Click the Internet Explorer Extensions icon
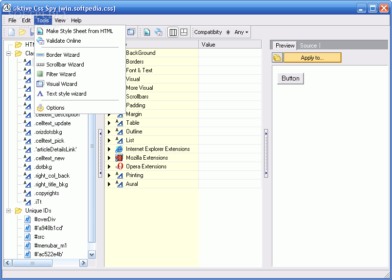The width and height of the screenshot is (392, 280). coord(119,149)
